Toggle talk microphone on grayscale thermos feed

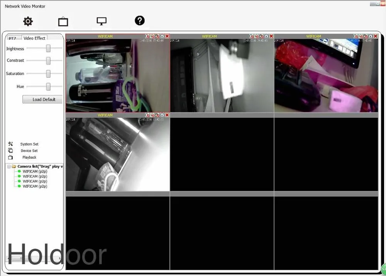(x=152, y=115)
